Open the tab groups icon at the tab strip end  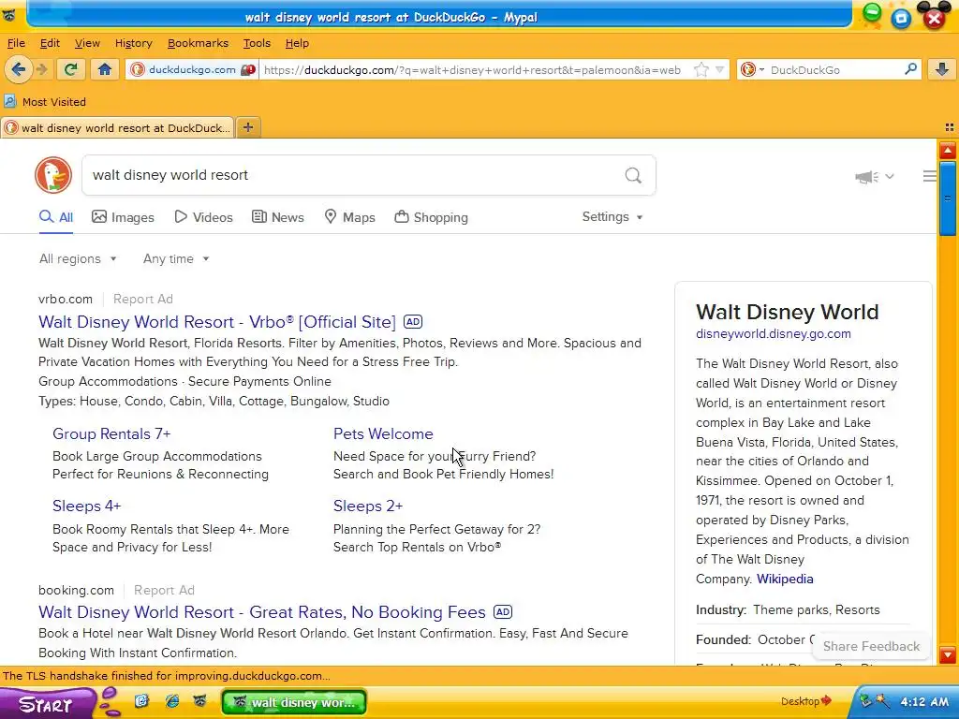(x=950, y=127)
